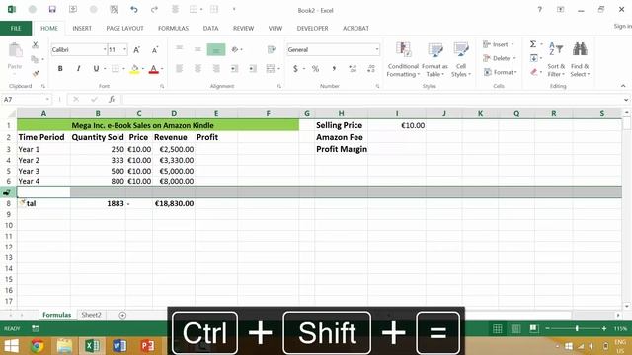Image resolution: width=632 pixels, height=355 pixels.
Task: Expand Format as Table gallery
Action: [x=434, y=59]
